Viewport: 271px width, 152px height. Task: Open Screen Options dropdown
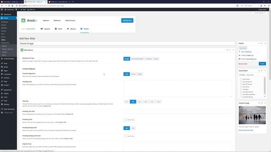click(260, 13)
